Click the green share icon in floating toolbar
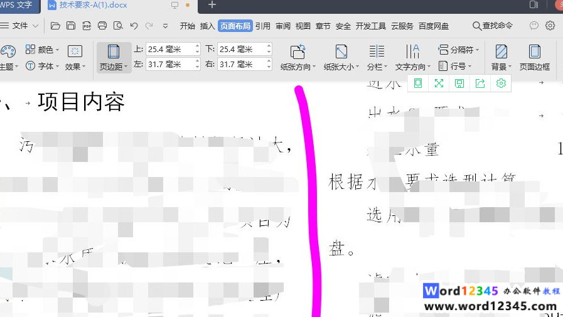 point(480,83)
